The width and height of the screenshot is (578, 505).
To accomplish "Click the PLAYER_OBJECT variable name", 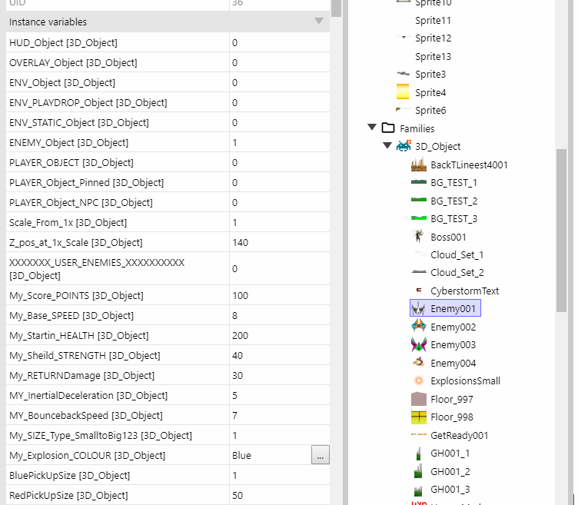I will pyautogui.click(x=71, y=162).
